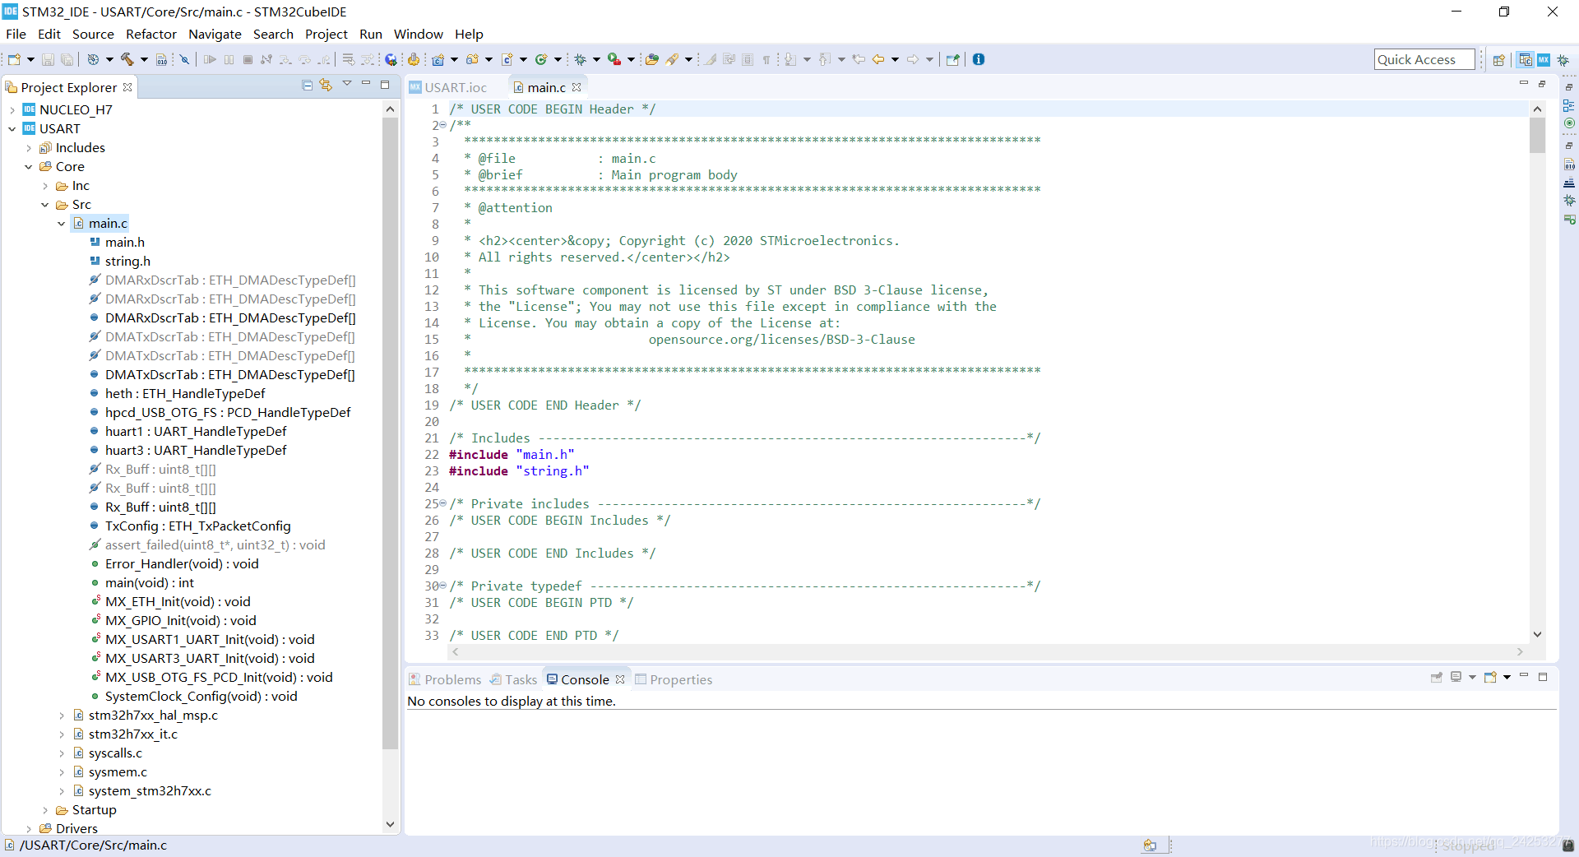Maximize the Project Explorer view
1579x857 pixels.
coord(385,85)
